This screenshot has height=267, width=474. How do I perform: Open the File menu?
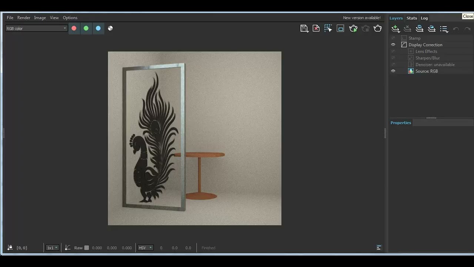[x=10, y=18]
